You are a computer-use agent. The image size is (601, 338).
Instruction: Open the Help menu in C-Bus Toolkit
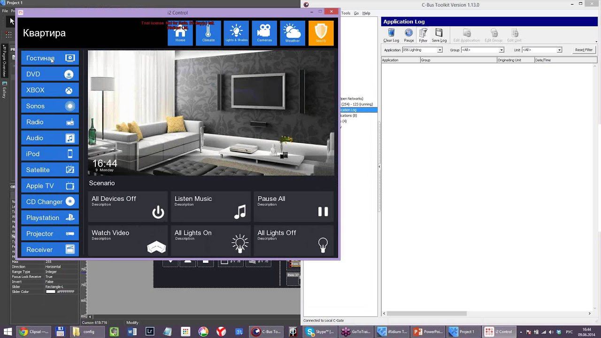366,13
